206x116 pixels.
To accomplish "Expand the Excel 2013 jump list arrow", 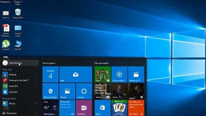I will (36, 86).
